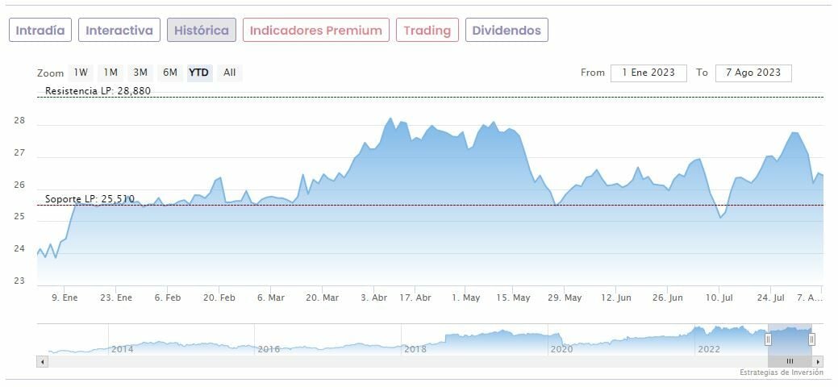Viewport: 838px width, 387px height.
Task: Choose the 3M zoom range
Action: point(140,73)
